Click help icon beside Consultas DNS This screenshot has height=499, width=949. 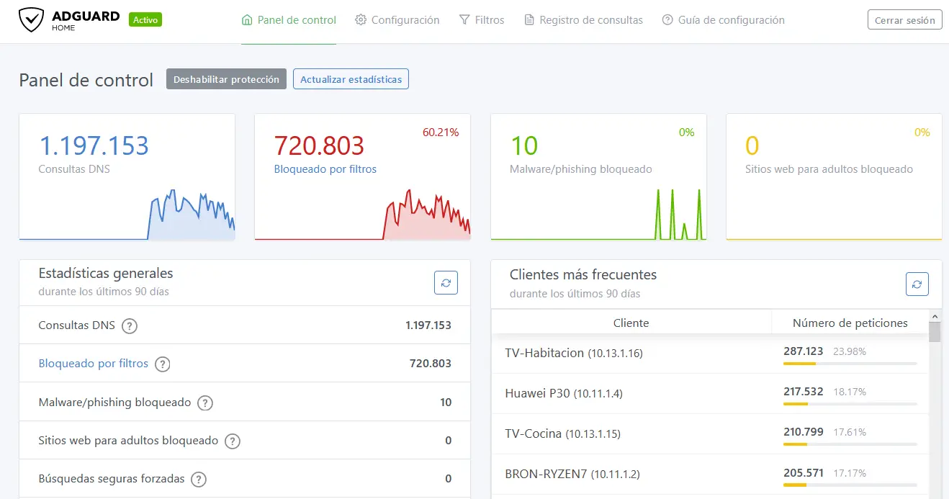[x=129, y=326]
